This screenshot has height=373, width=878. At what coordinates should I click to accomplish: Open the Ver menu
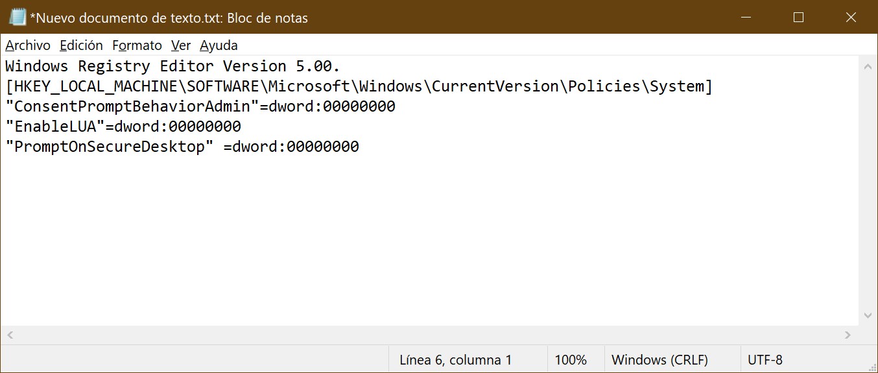(x=181, y=45)
